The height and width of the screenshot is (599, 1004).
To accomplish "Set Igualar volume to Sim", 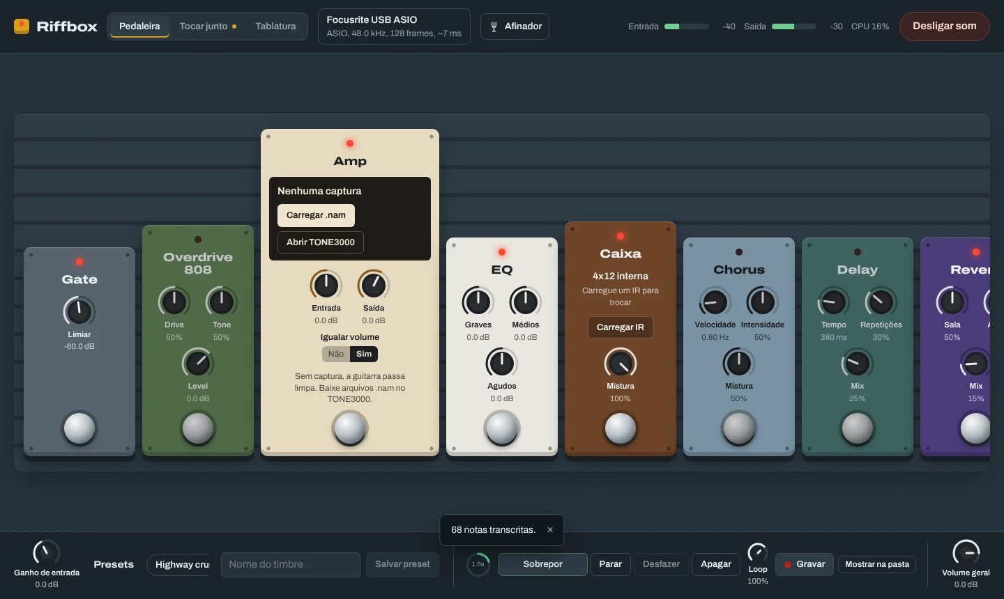I will point(364,354).
